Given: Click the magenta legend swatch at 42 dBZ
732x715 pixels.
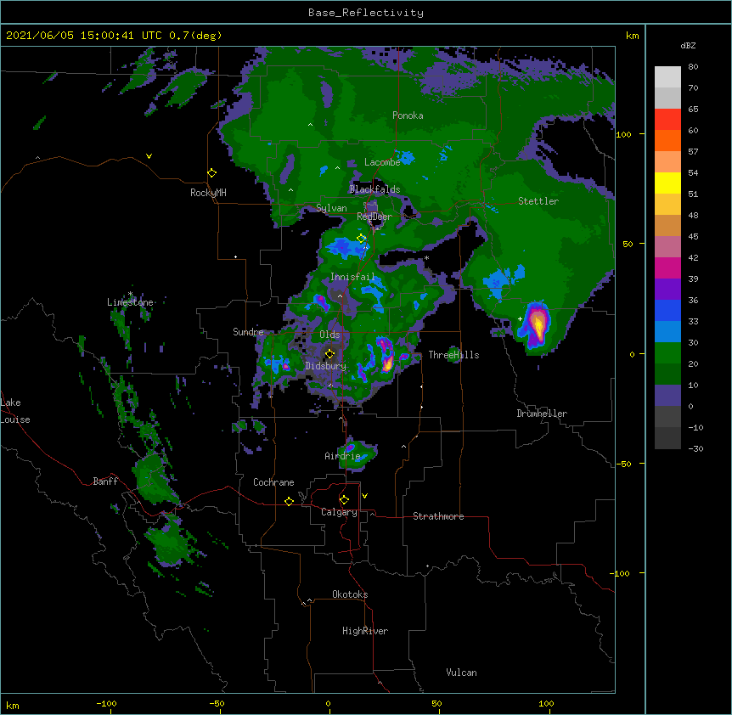Looking at the screenshot, I should (667, 267).
